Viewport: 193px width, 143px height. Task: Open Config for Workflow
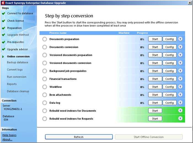(170, 87)
